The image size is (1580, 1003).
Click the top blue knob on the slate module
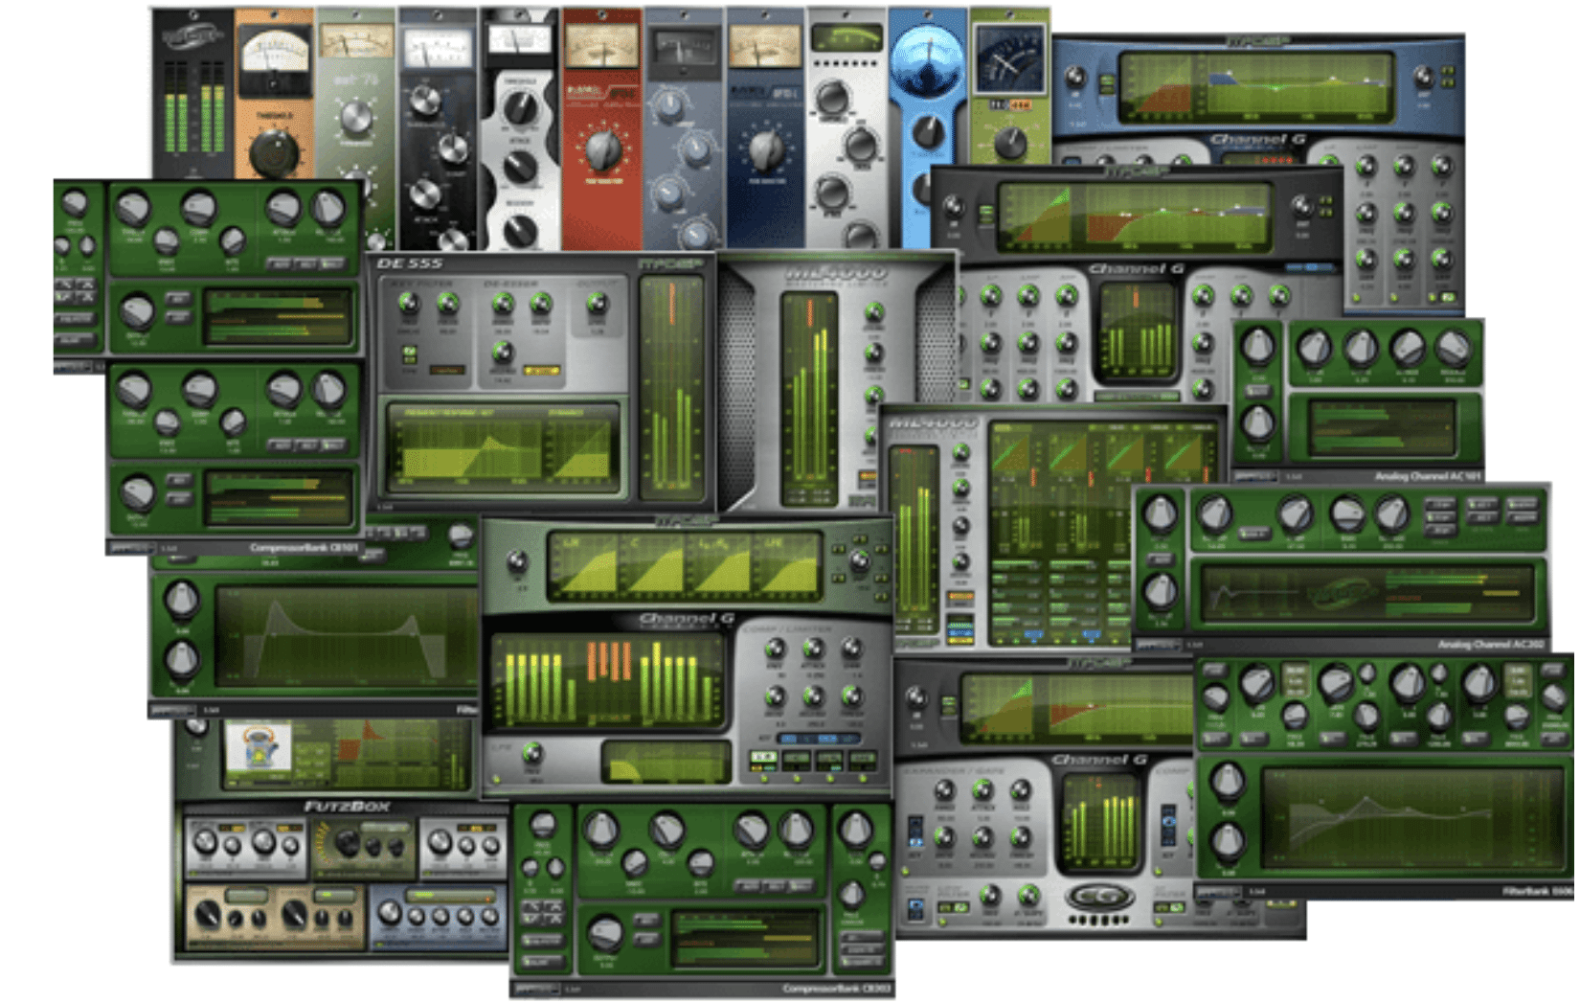[x=670, y=105]
